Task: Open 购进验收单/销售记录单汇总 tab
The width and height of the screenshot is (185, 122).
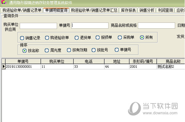Action: [x=94, y=10]
